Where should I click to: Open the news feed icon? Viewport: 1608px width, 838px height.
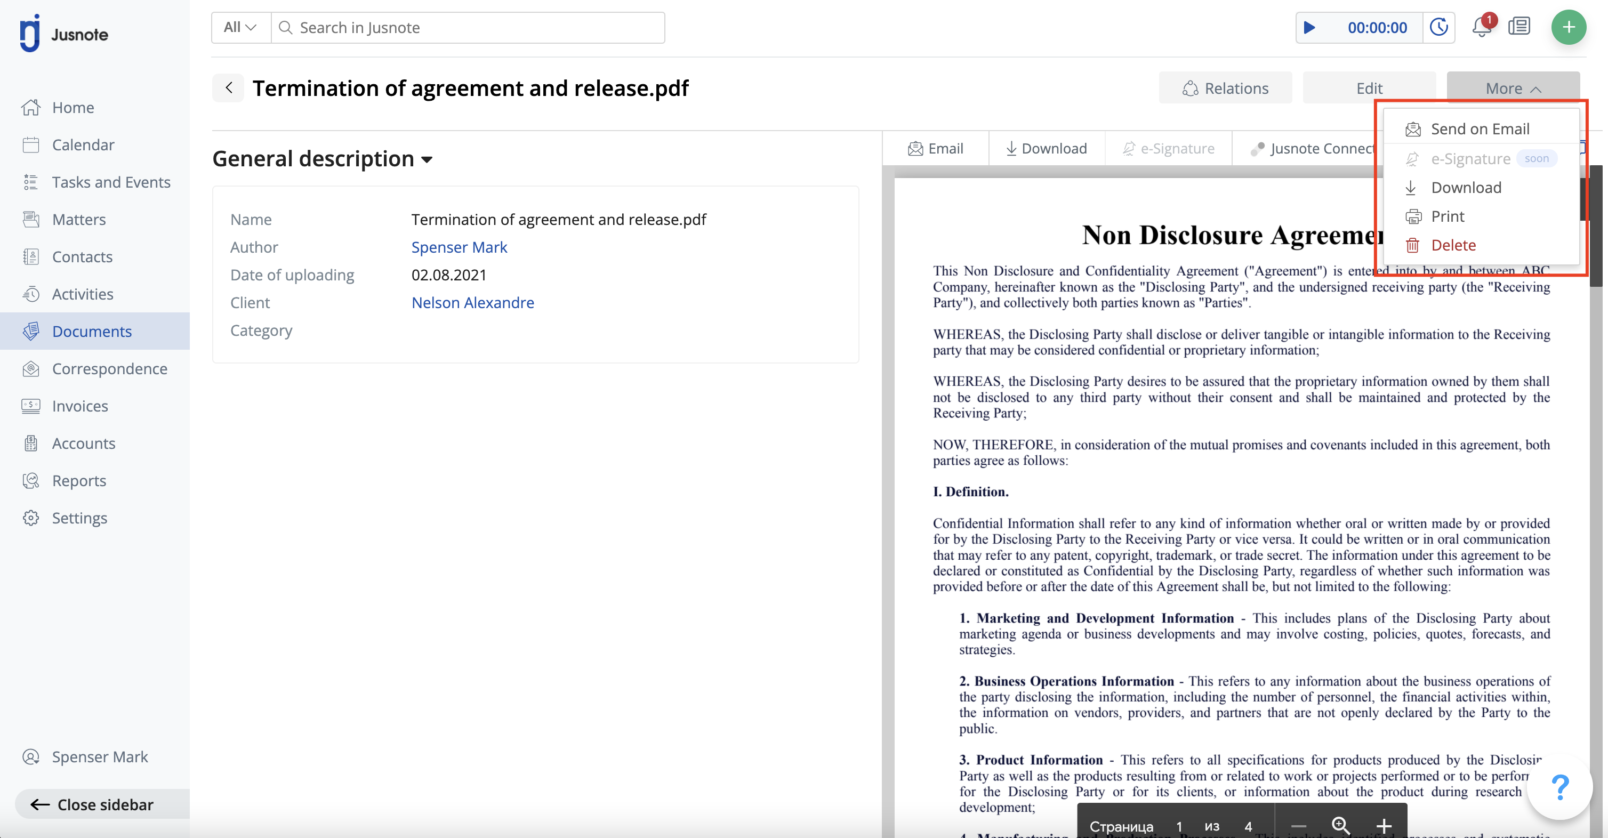point(1519,27)
